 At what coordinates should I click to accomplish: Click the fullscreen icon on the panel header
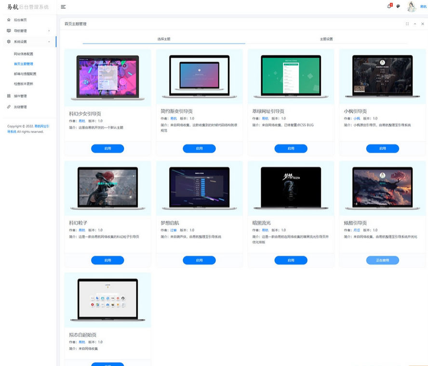coord(407,24)
